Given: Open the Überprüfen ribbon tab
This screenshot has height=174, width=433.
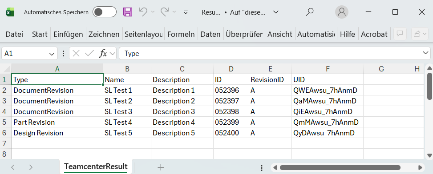Looking at the screenshot, I should click(x=244, y=34).
